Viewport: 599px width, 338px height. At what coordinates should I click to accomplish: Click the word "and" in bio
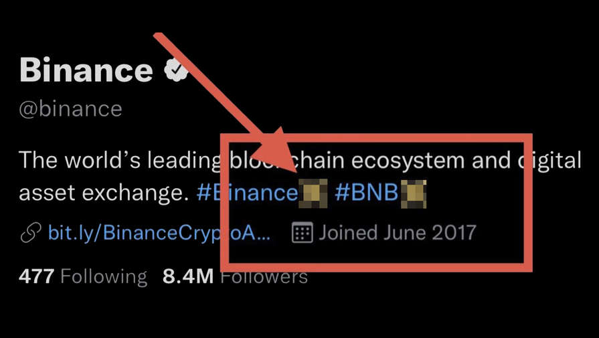coord(491,161)
